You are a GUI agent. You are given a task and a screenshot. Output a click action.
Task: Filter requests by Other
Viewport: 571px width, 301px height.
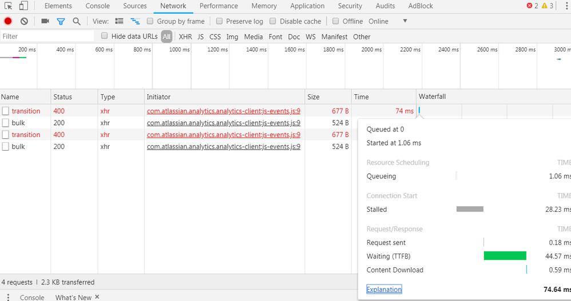point(362,37)
